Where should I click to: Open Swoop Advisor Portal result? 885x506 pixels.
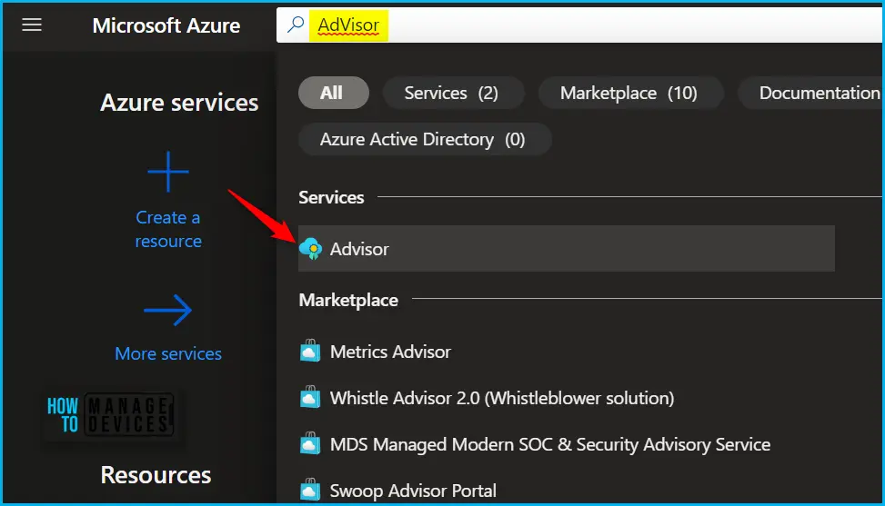[x=413, y=491]
